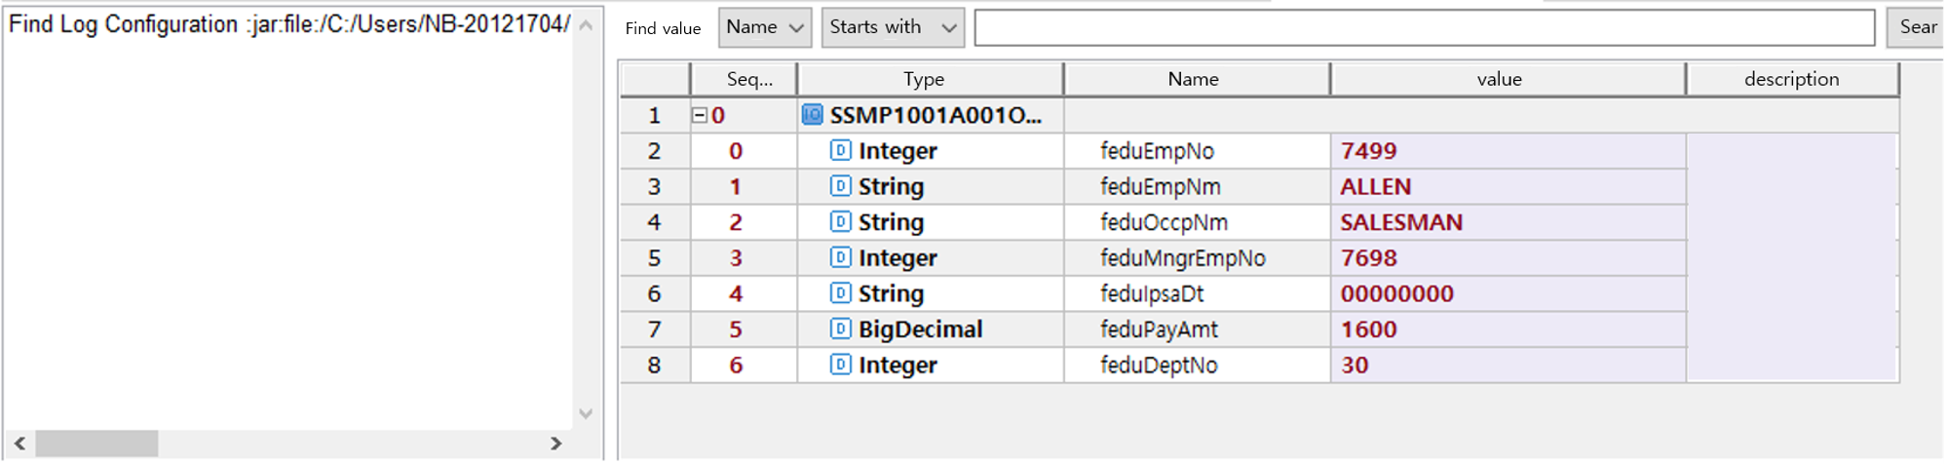Image resolution: width=1949 pixels, height=464 pixels.
Task: Click the BigDecimal data icon for feduPayAmt
Action: click(x=840, y=329)
